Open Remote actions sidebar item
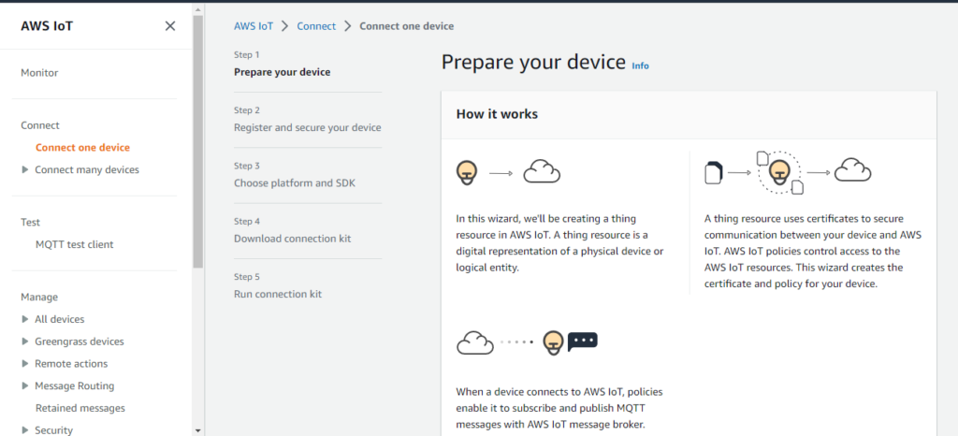The image size is (958, 436). [71, 363]
